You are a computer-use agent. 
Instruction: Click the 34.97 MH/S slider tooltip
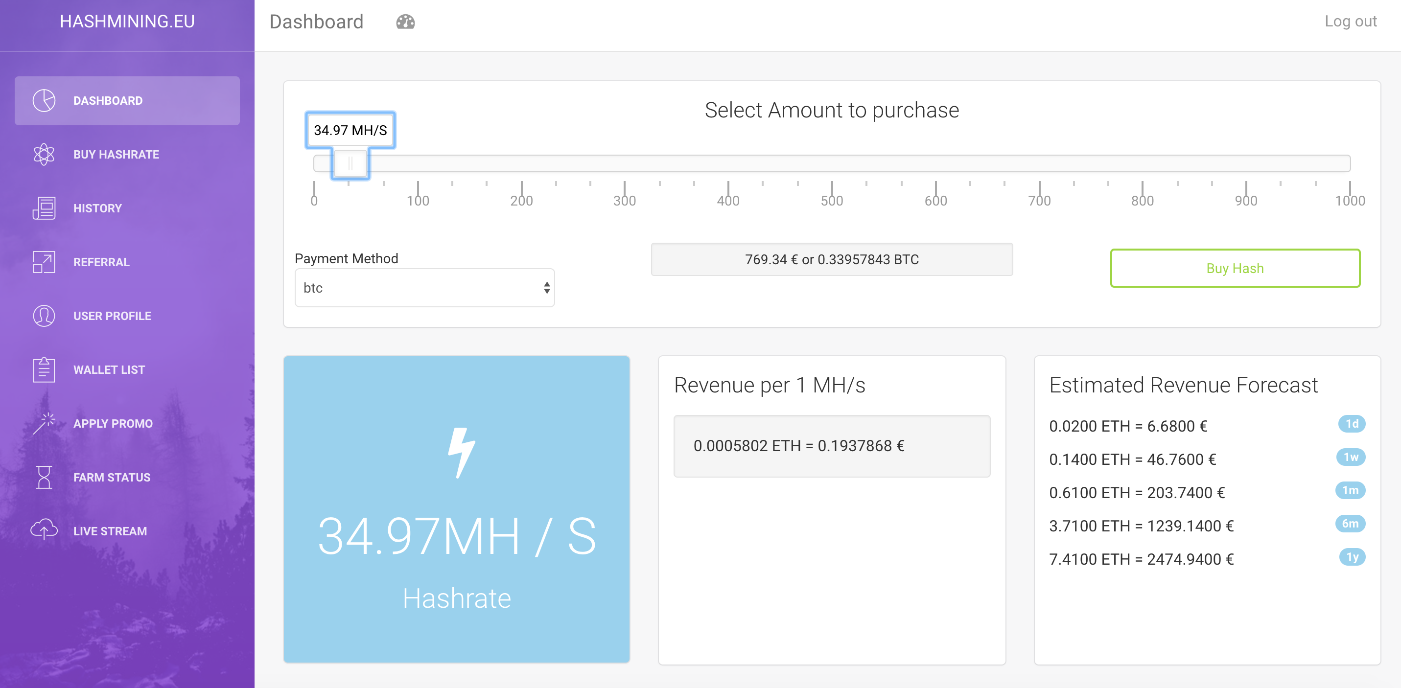tap(350, 131)
